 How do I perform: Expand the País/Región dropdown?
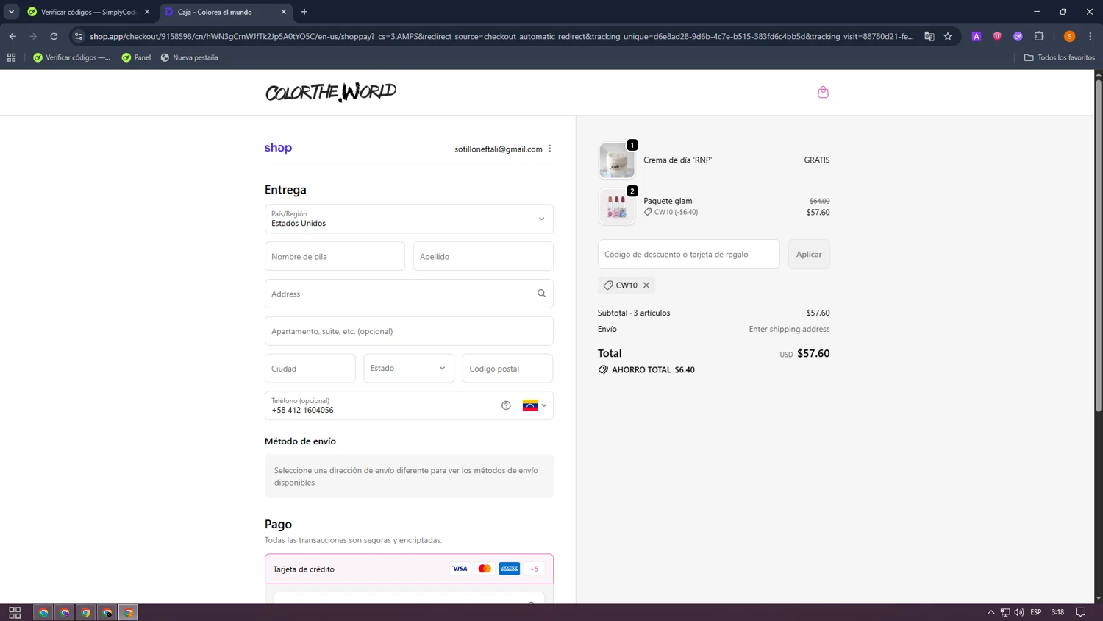409,219
